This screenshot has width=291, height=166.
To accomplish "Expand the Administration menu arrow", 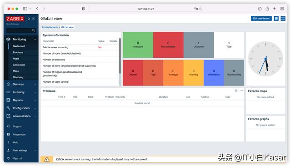I will pos(35,116).
